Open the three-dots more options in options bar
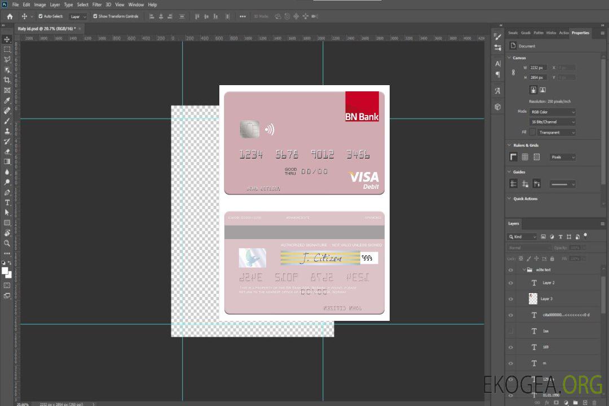Viewport: 609px width, 406px height. click(242, 16)
